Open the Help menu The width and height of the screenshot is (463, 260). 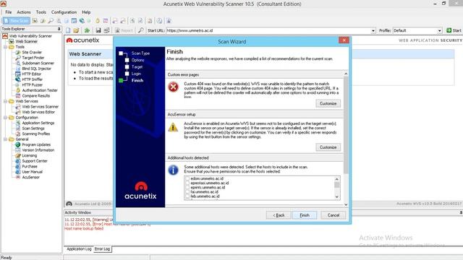pos(86,12)
